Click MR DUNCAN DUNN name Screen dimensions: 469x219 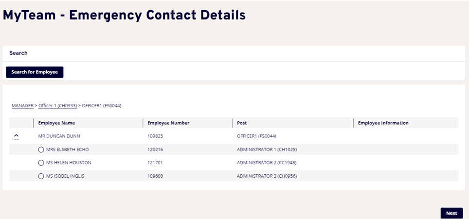(59, 136)
